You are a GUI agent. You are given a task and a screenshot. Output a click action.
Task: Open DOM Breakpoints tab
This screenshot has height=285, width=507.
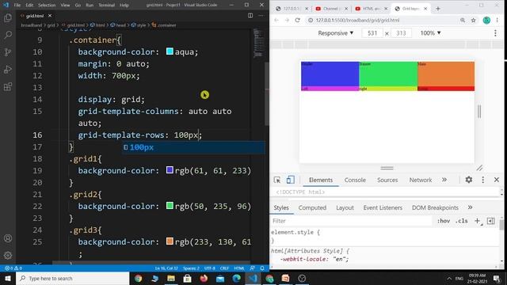[x=435, y=207]
